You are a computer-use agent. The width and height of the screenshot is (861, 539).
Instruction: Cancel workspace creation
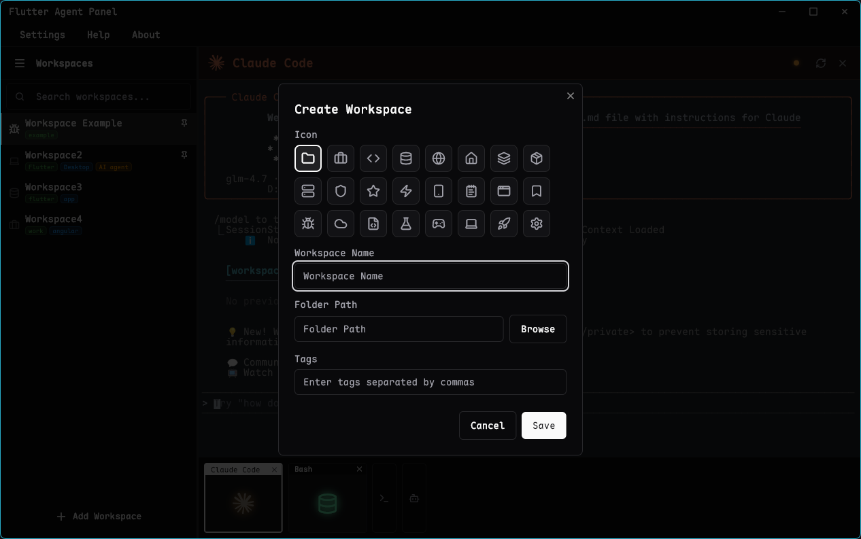click(488, 425)
